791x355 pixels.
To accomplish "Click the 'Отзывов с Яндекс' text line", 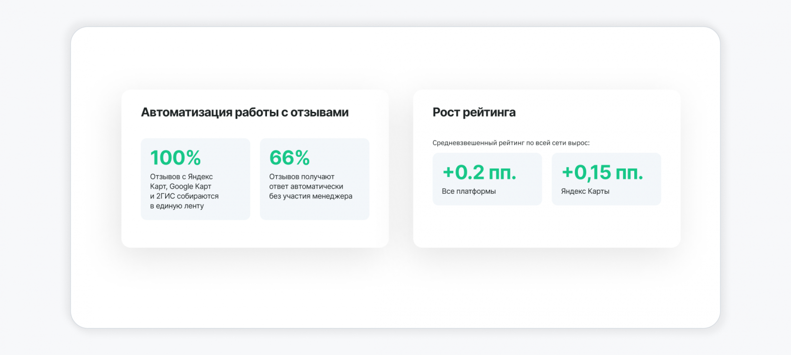I will (181, 177).
